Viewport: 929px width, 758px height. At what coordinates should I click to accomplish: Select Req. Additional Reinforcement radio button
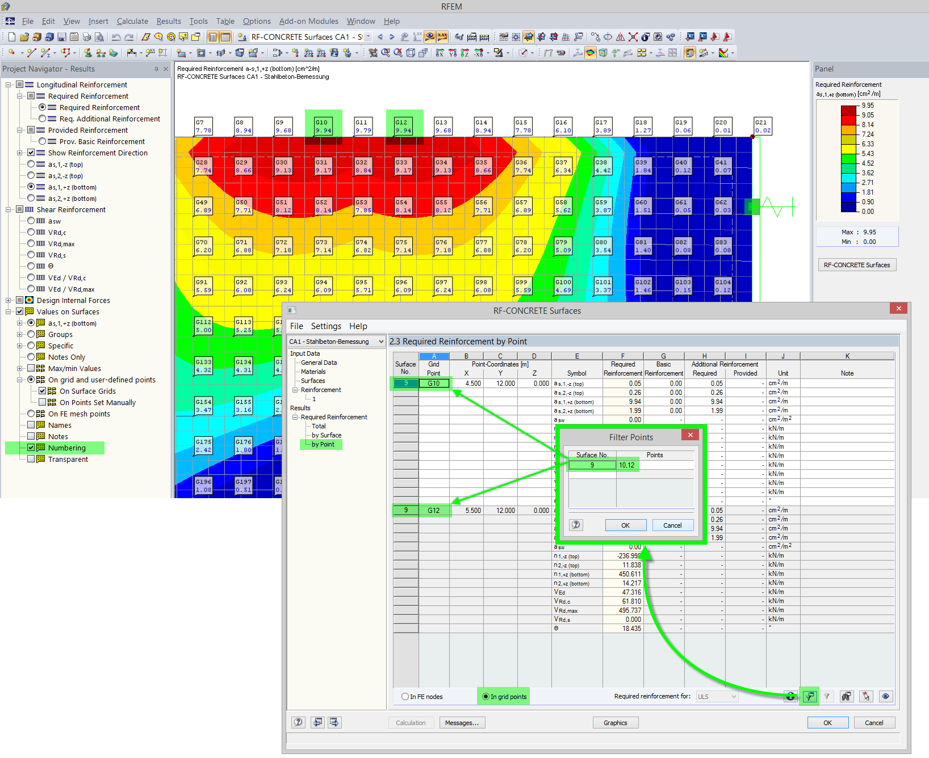[42, 119]
